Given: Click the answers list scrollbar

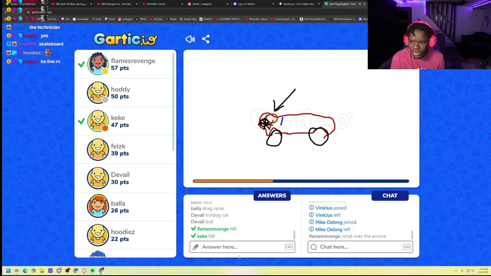Looking at the screenshot, I should point(294,234).
